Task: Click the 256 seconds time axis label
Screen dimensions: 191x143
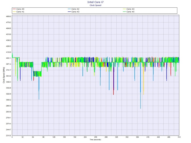Action: point(95,138)
